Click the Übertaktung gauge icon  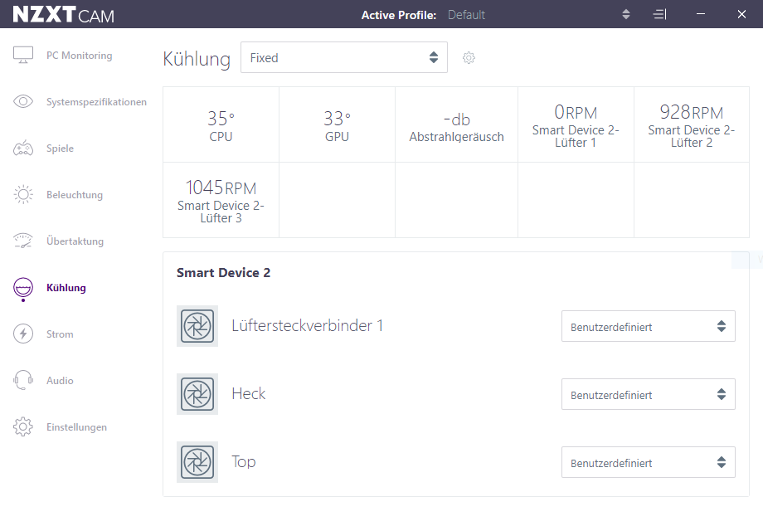(x=23, y=241)
